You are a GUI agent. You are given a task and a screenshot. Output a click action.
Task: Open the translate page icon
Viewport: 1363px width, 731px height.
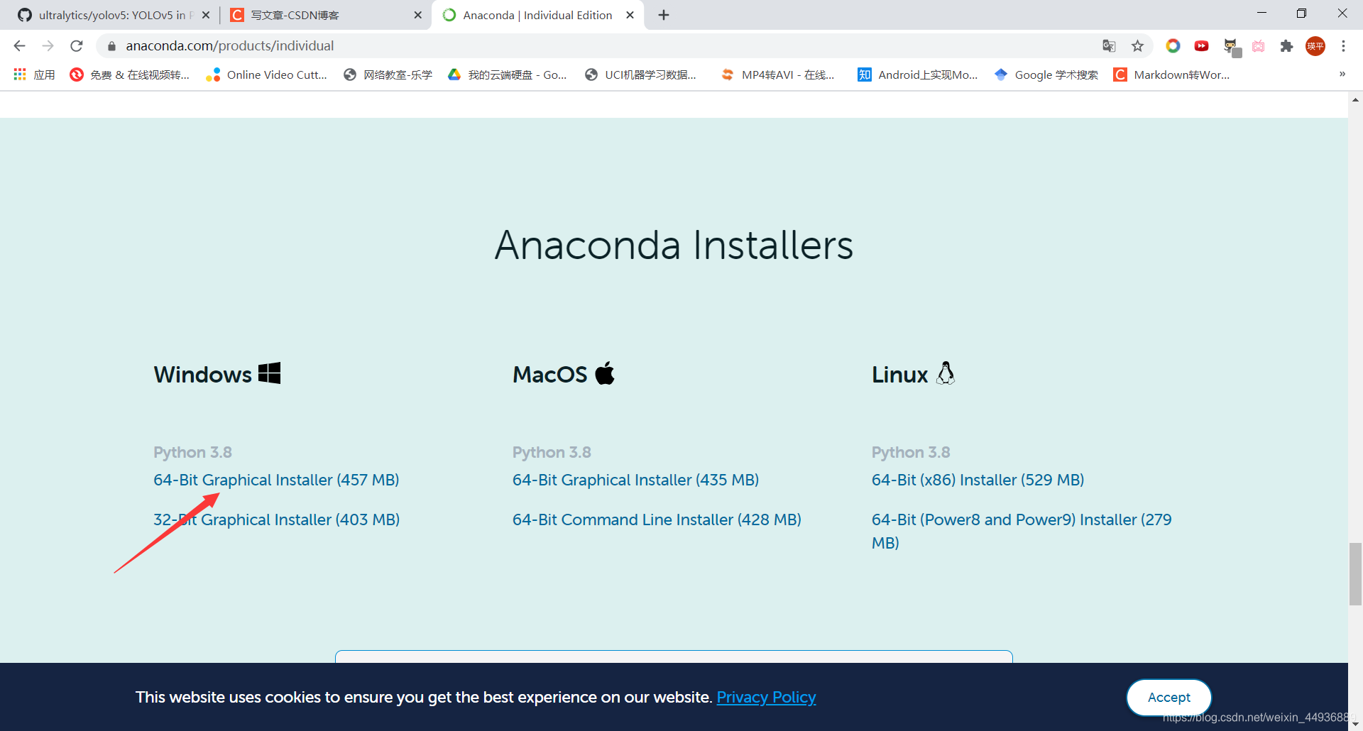pos(1109,46)
